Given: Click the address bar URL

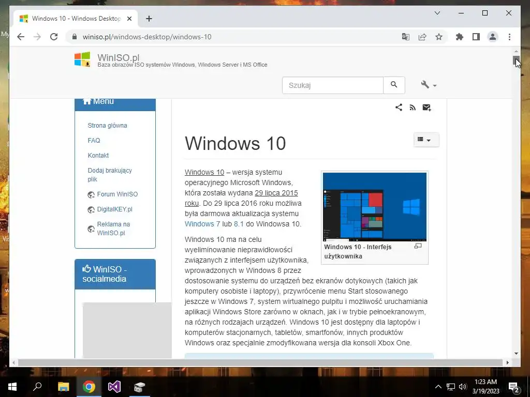Looking at the screenshot, I should 147,37.
